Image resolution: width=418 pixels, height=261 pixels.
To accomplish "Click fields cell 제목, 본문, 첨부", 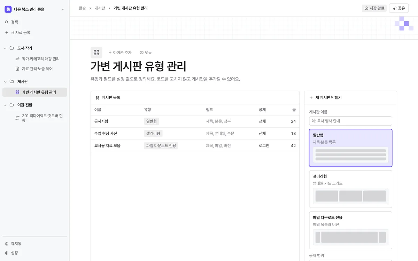I will 218,121.
